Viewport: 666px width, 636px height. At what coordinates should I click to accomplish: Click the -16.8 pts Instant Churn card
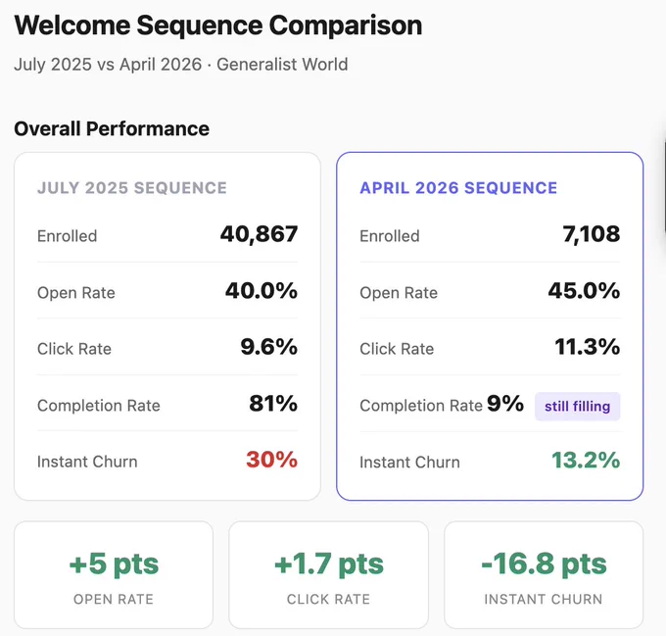(544, 575)
